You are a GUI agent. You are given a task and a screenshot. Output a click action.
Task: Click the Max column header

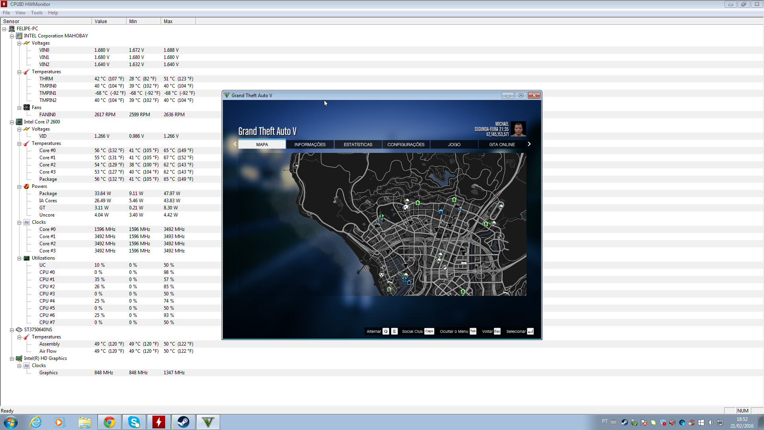click(x=178, y=21)
